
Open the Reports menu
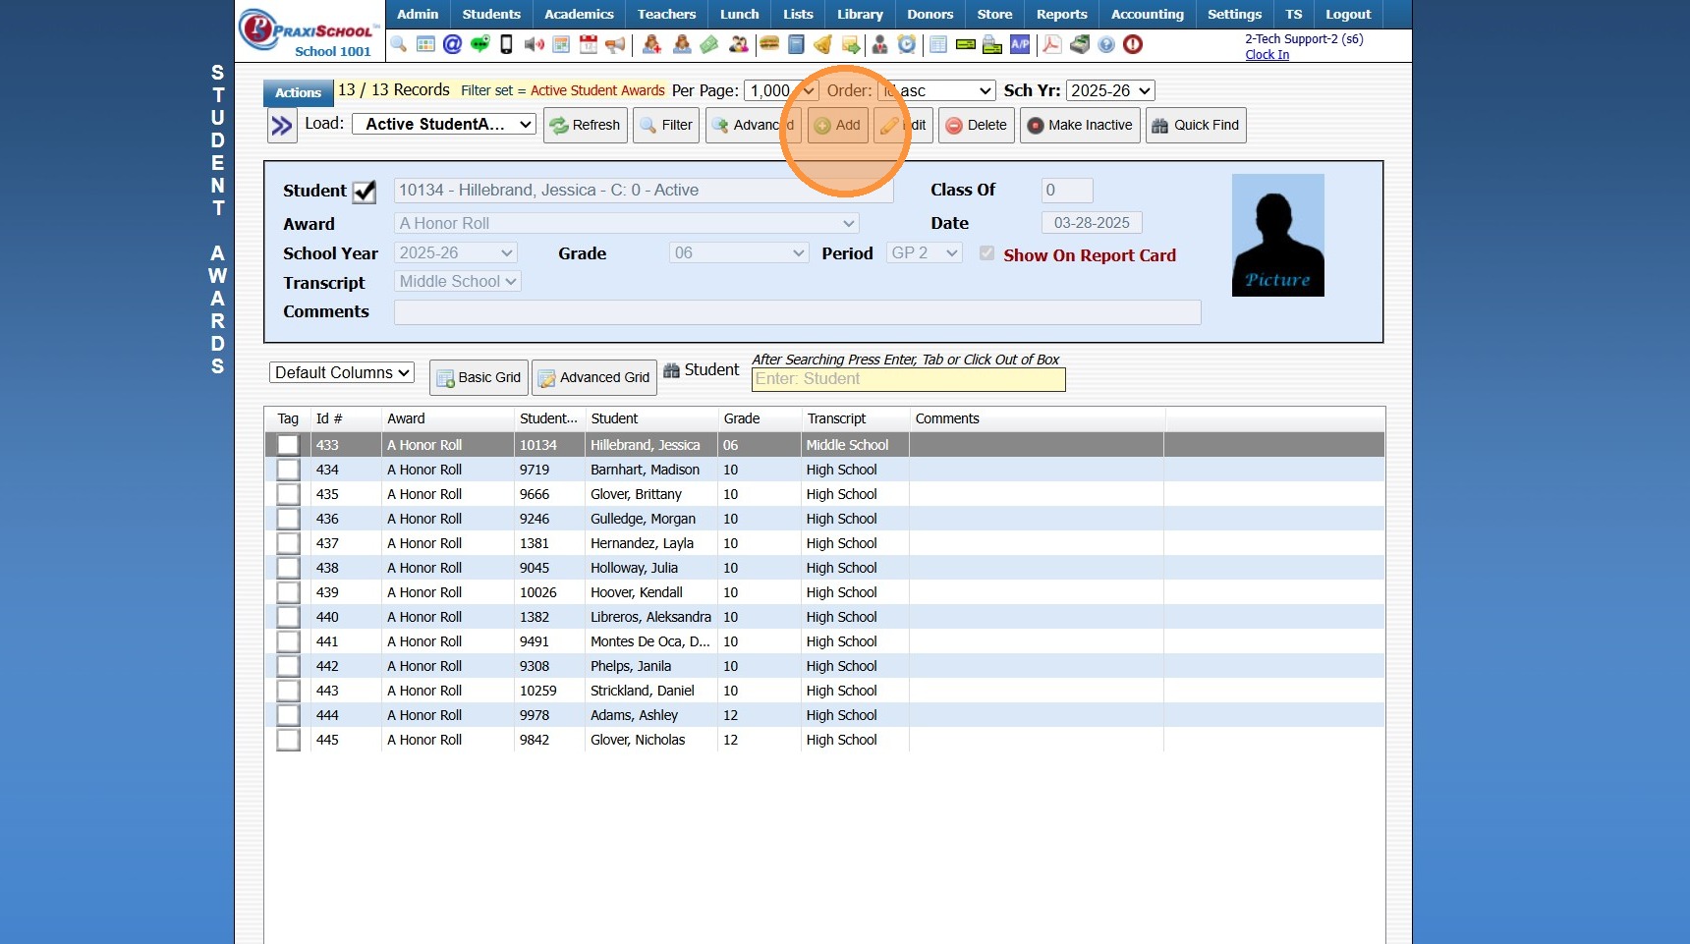point(1061,14)
